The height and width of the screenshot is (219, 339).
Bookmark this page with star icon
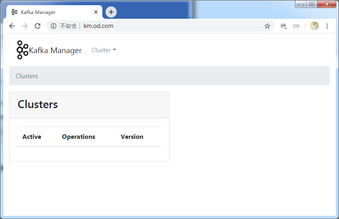pyautogui.click(x=267, y=26)
